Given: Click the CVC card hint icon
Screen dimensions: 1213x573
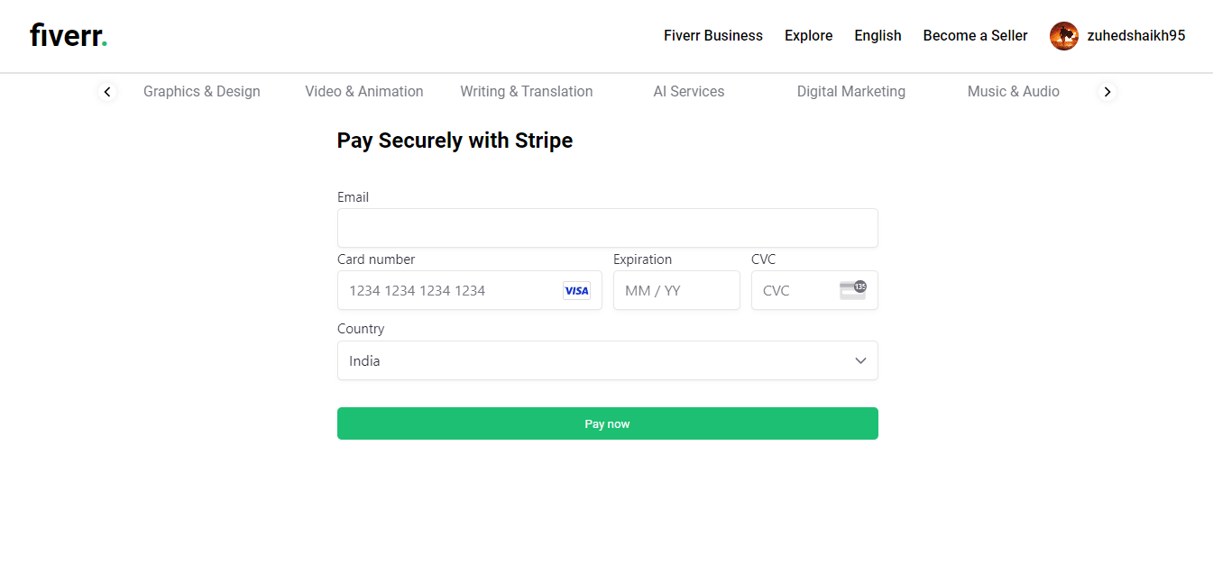Looking at the screenshot, I should tap(852, 290).
